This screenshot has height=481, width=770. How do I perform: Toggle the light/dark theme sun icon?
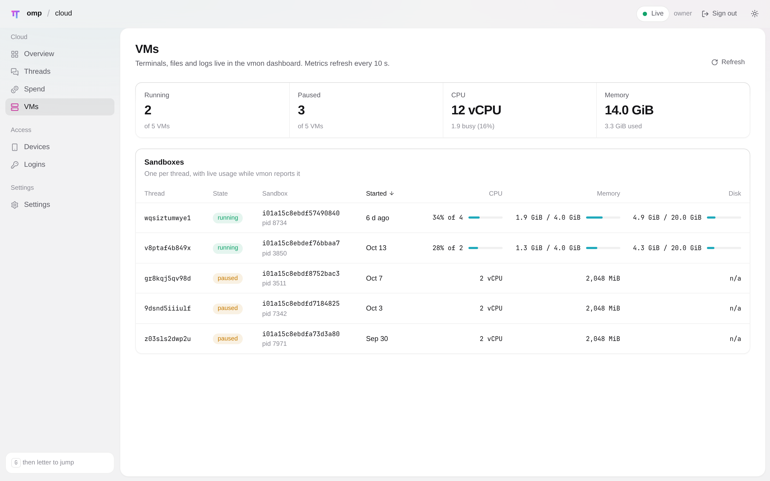(x=754, y=14)
